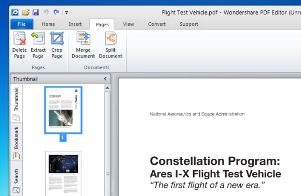Viewport: 301px width, 196px height.
Task: Click the thumbnail panel scrollbar handle
Action: 107,144
